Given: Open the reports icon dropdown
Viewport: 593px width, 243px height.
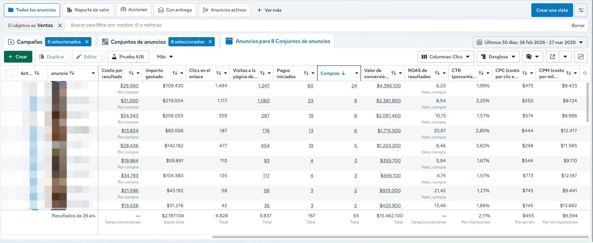Looking at the screenshot, I should pos(533,57).
